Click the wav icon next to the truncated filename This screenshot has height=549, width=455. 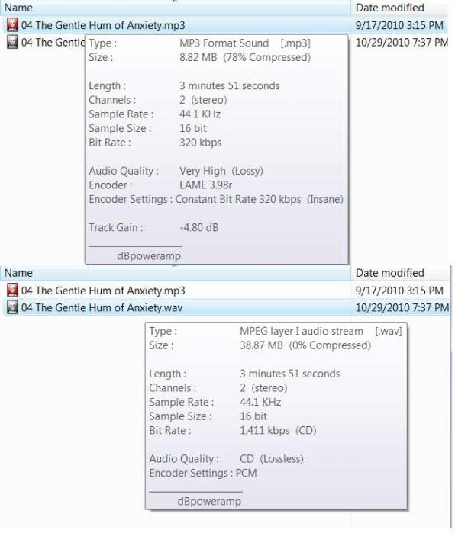[x=12, y=43]
